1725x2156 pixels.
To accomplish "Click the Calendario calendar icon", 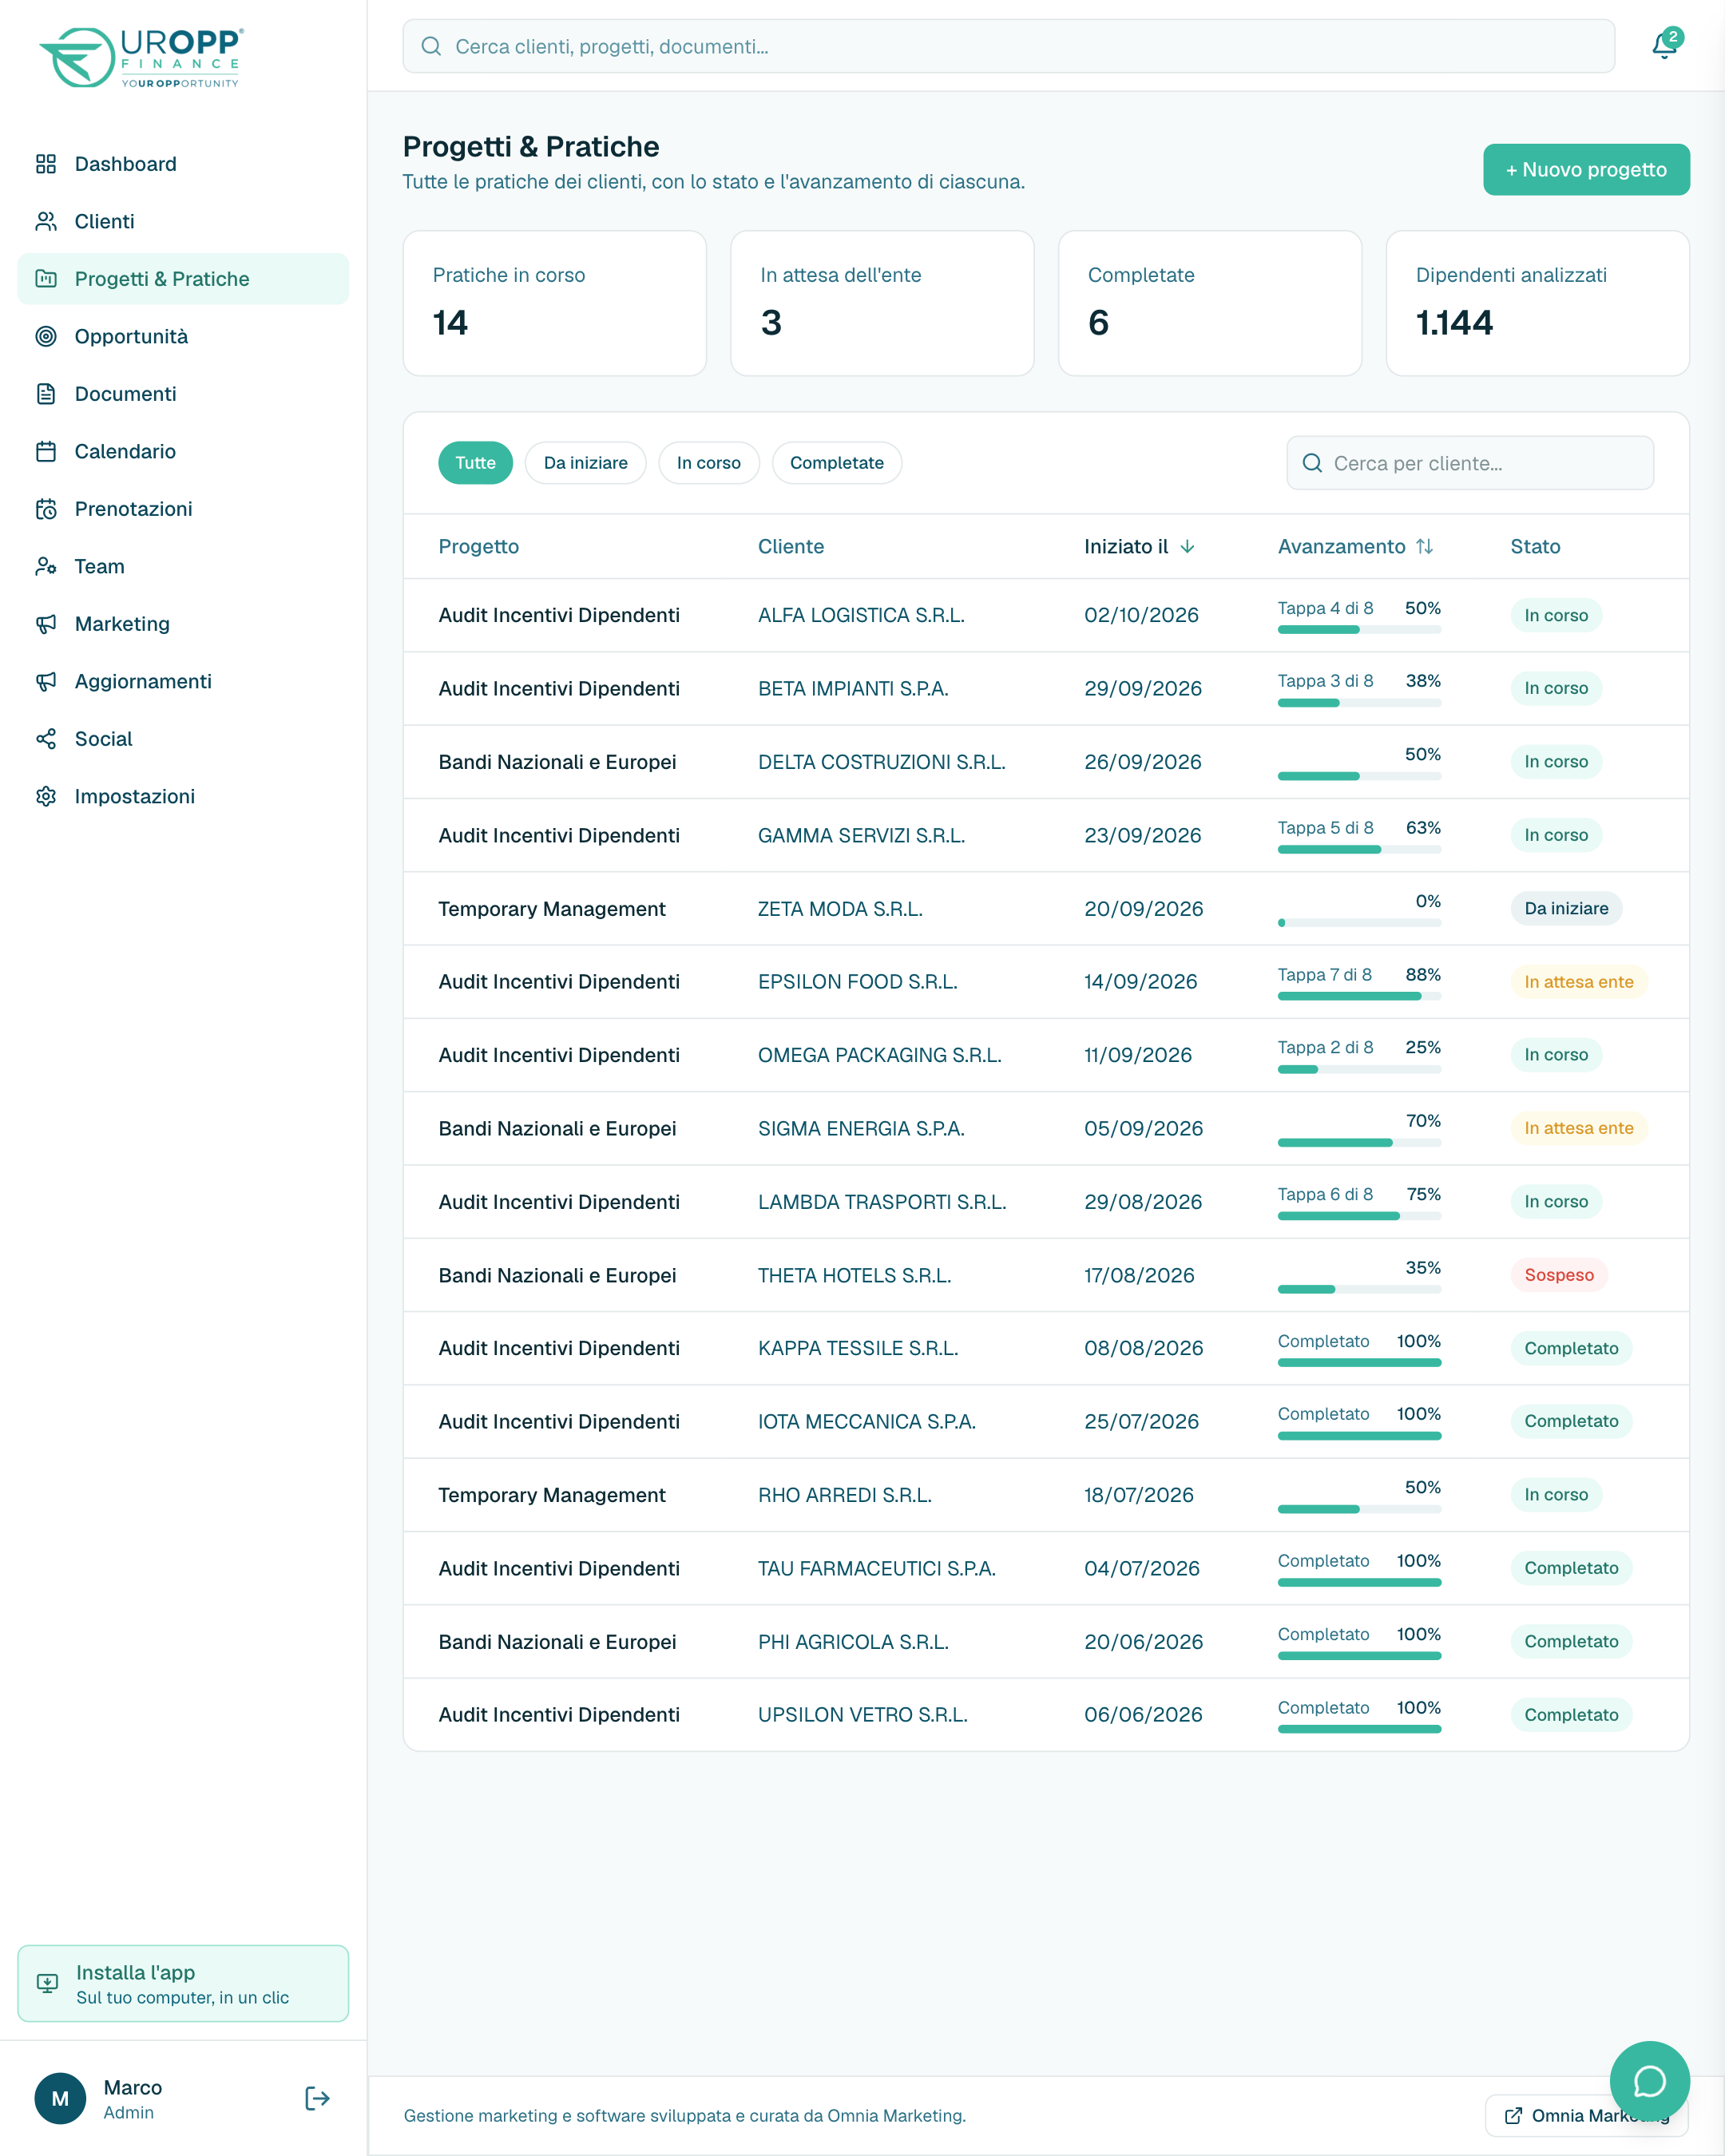I will (x=46, y=451).
